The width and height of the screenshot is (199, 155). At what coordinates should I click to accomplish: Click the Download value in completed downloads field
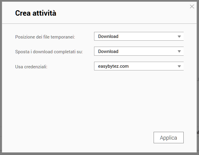tap(108, 51)
